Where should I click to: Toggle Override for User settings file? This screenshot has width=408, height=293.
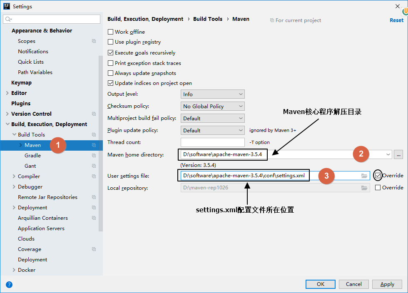378,176
